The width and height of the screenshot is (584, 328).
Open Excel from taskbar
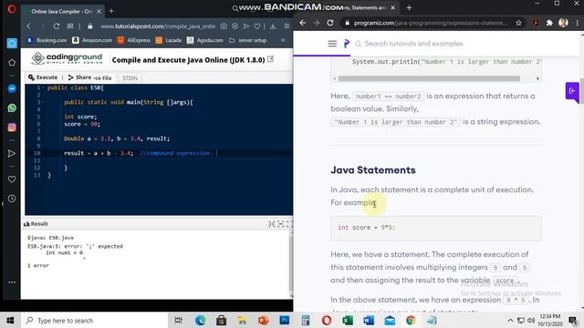pyautogui.click(x=348, y=320)
